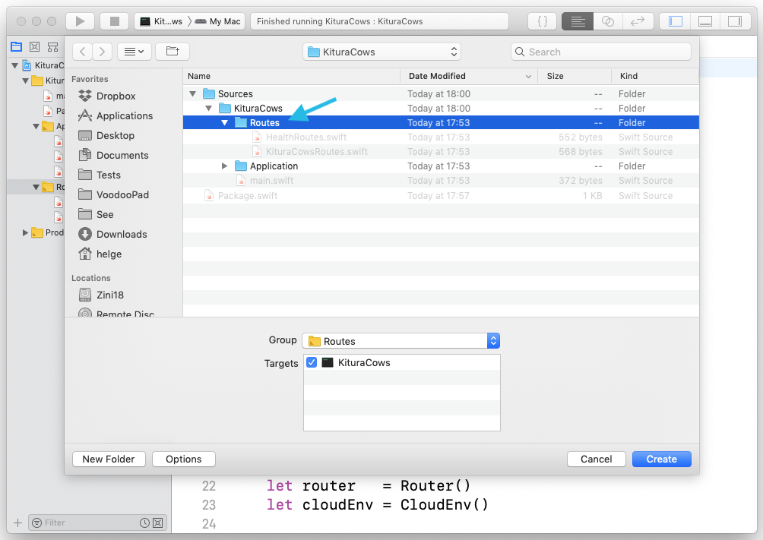Viewport: 763px width, 540px height.
Task: Sort by Date Modified column
Action: (x=469, y=76)
